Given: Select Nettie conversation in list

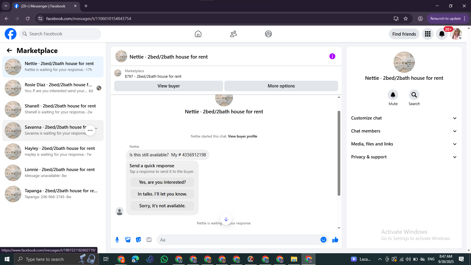Looking at the screenshot, I should click(53, 67).
